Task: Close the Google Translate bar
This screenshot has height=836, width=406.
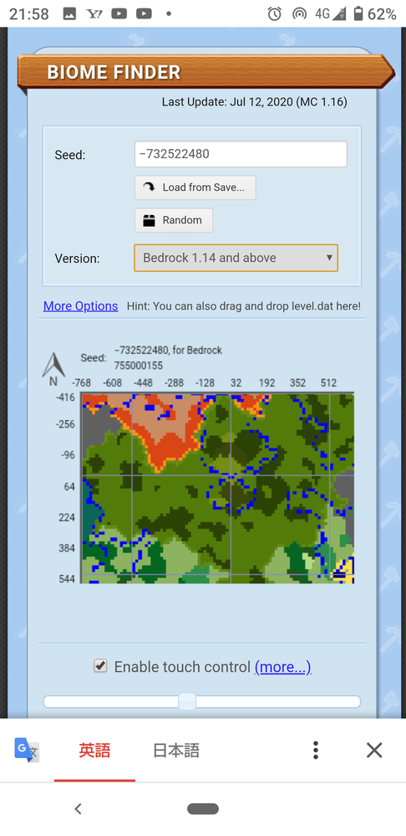Action: click(374, 750)
